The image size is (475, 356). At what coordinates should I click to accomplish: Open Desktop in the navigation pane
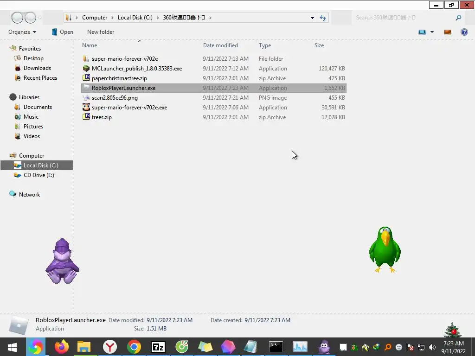(x=33, y=58)
